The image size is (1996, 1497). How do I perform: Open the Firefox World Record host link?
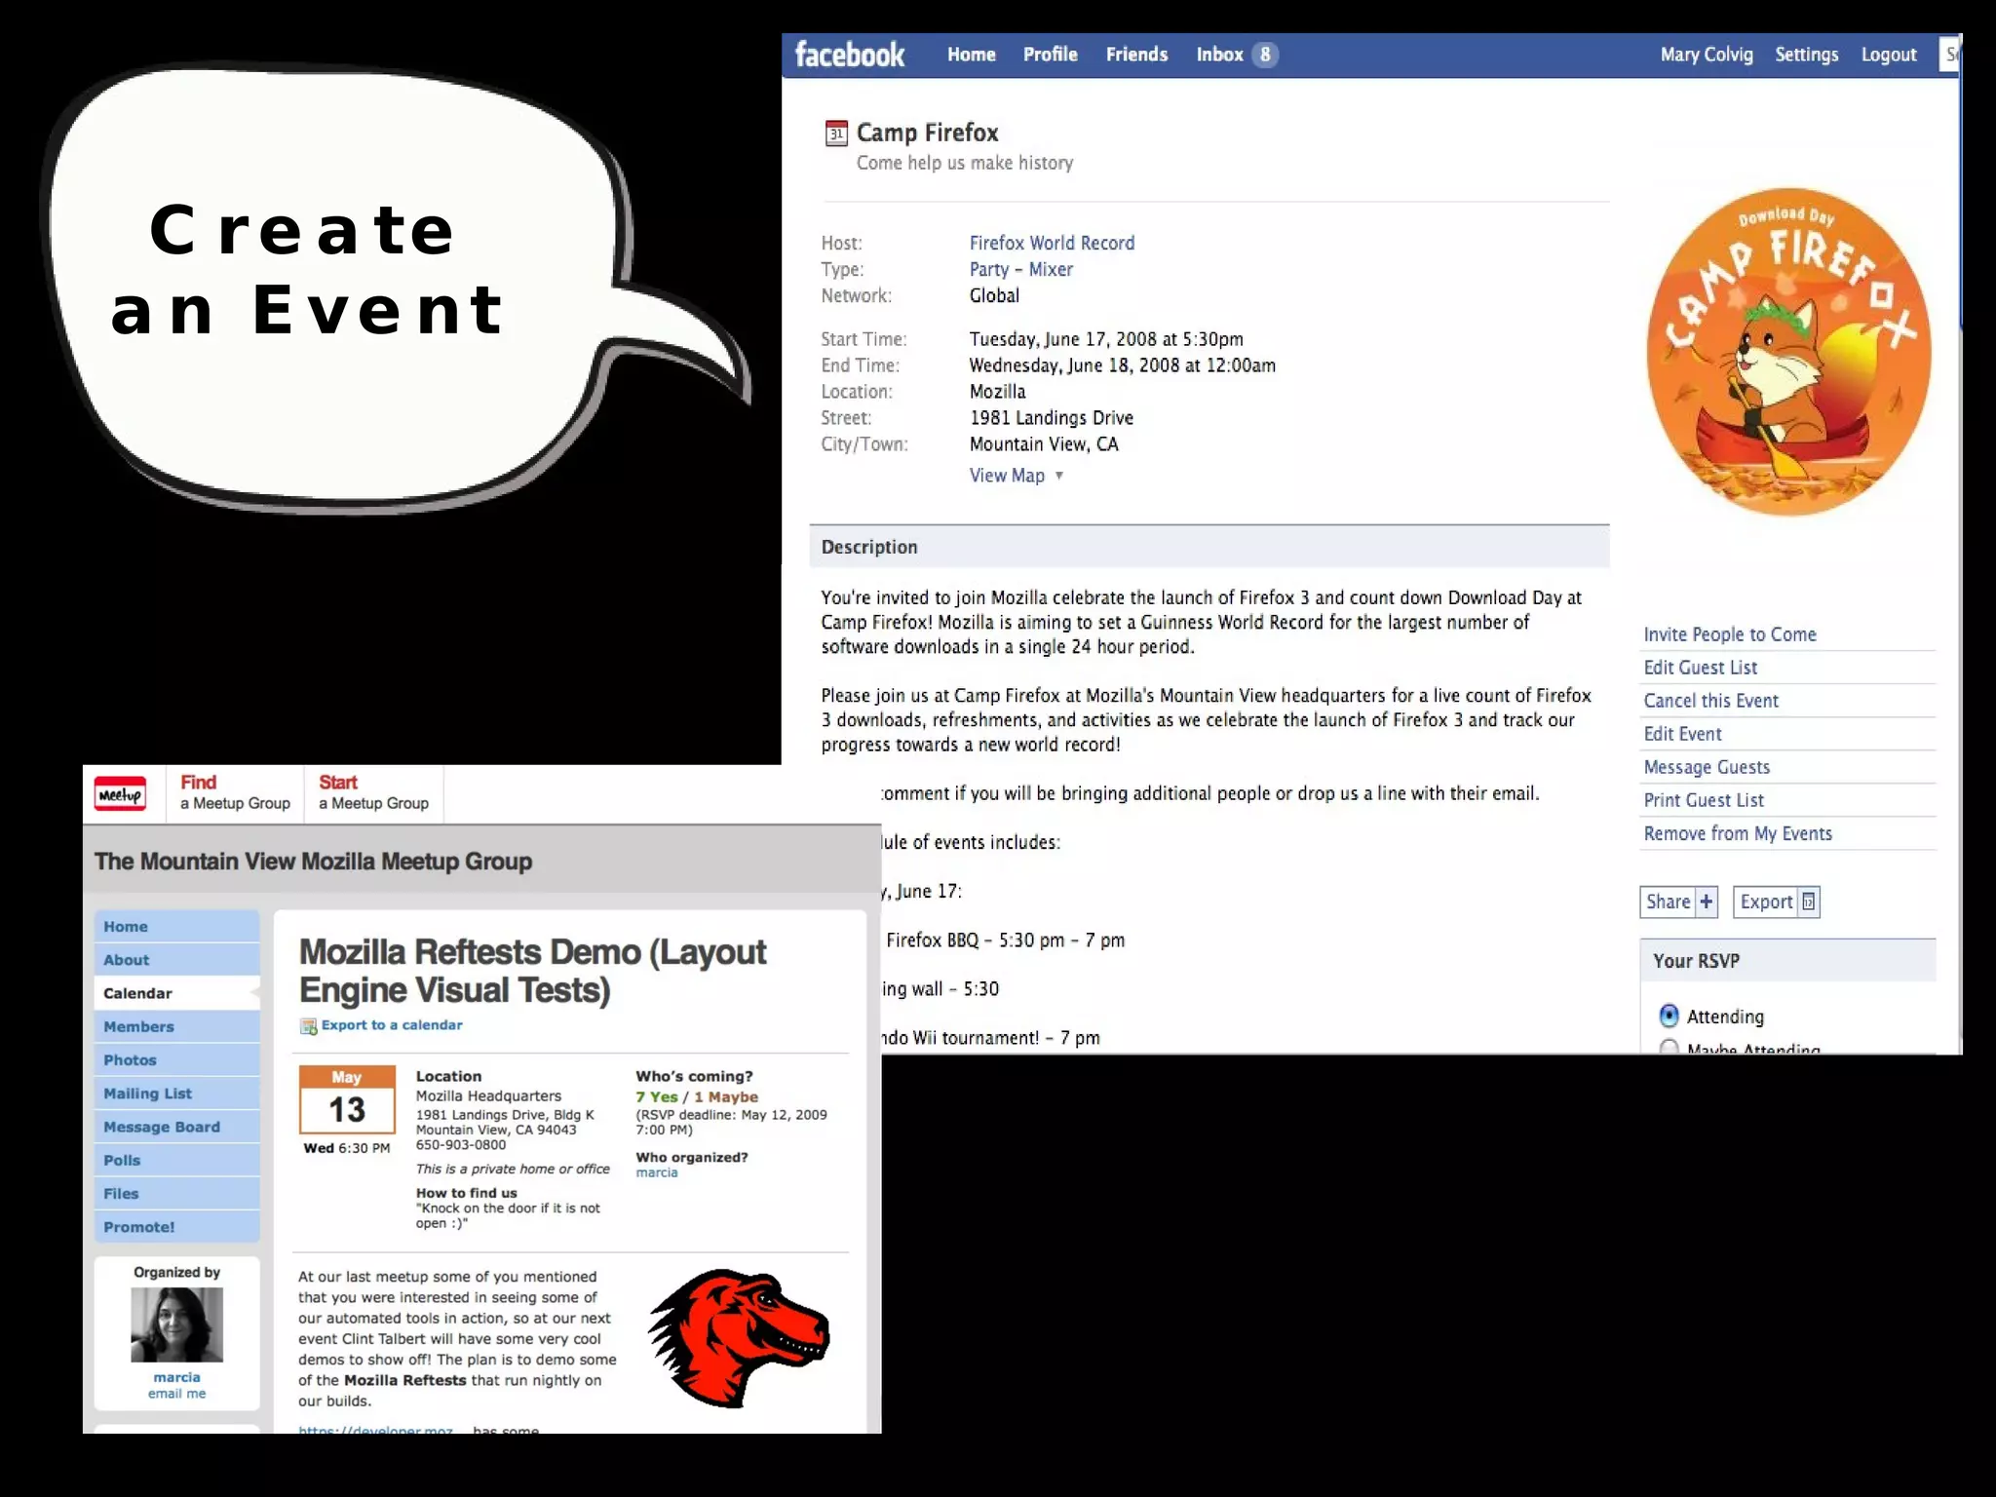(x=1052, y=243)
